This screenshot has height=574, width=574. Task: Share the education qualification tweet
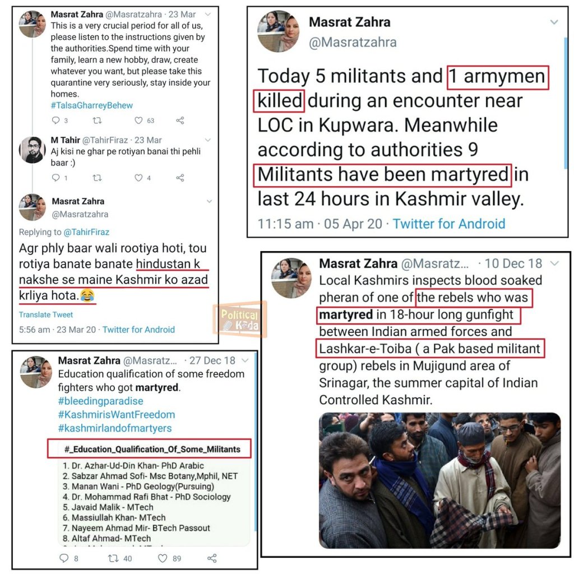click(x=212, y=558)
